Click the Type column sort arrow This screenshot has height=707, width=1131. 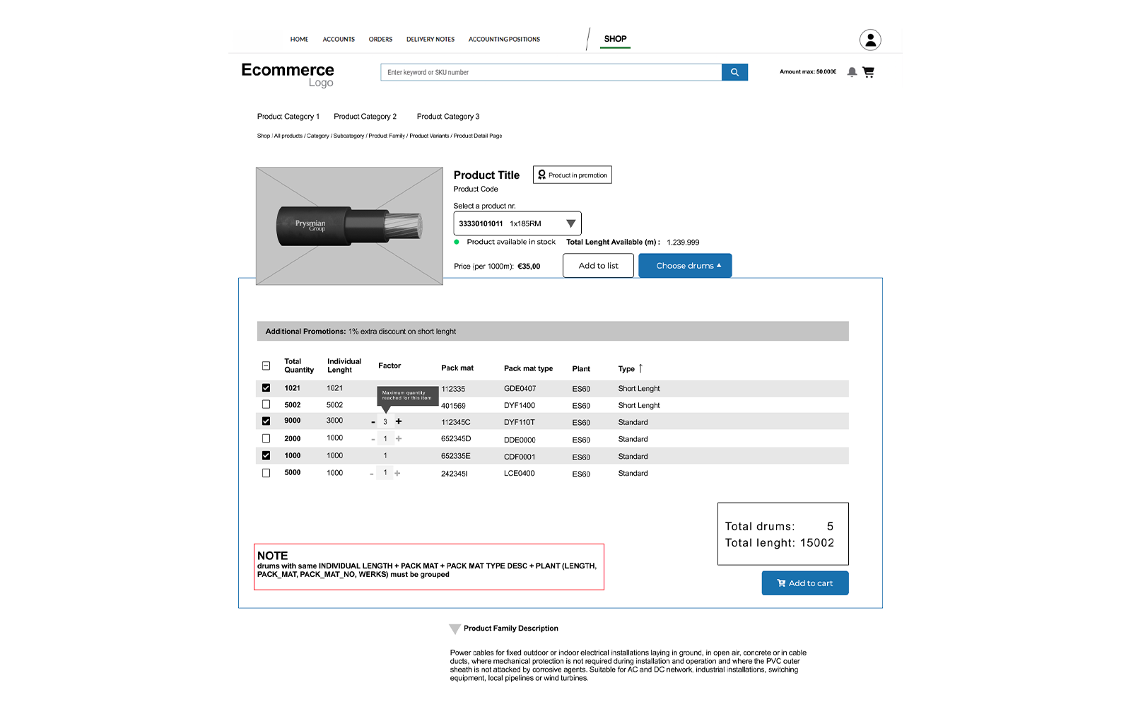[640, 368]
